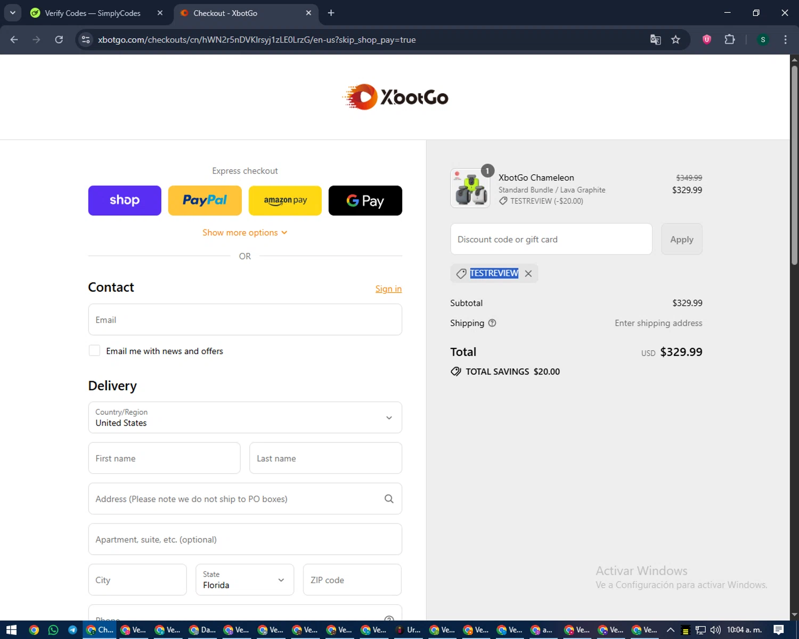The width and height of the screenshot is (799, 639).
Task: Open the Chrome profile avatar S
Action: coord(763,39)
